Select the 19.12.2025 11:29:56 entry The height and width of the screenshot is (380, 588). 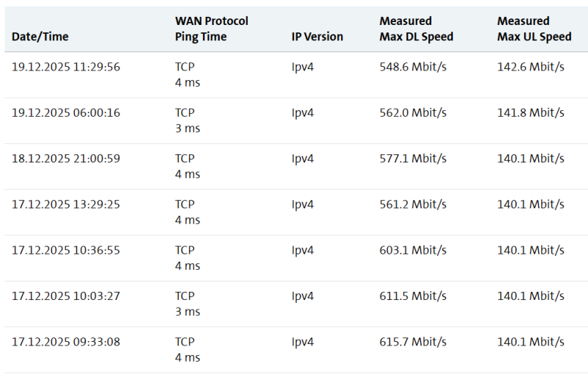[66, 67]
